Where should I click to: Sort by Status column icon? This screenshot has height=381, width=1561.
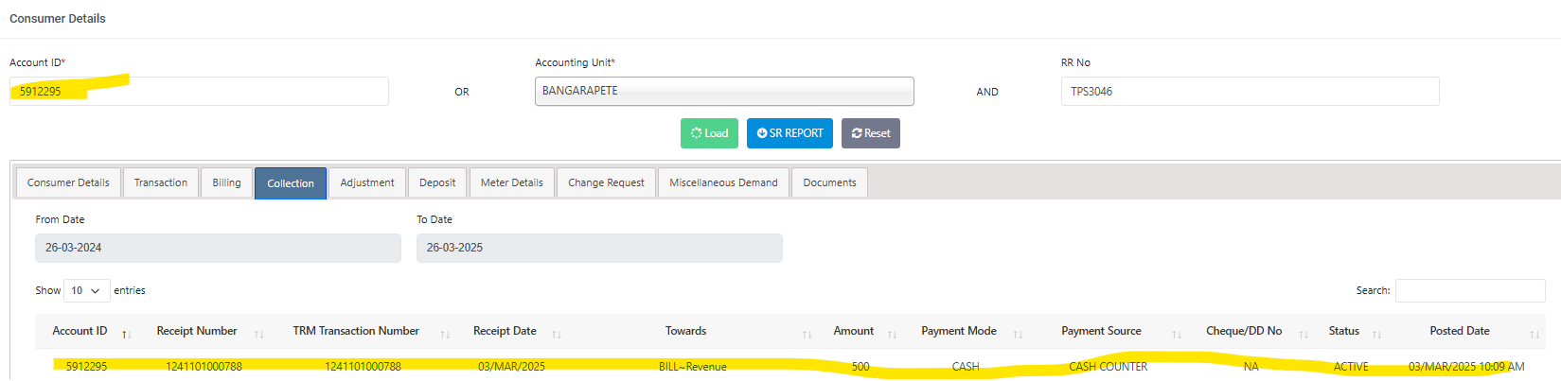click(x=1376, y=335)
